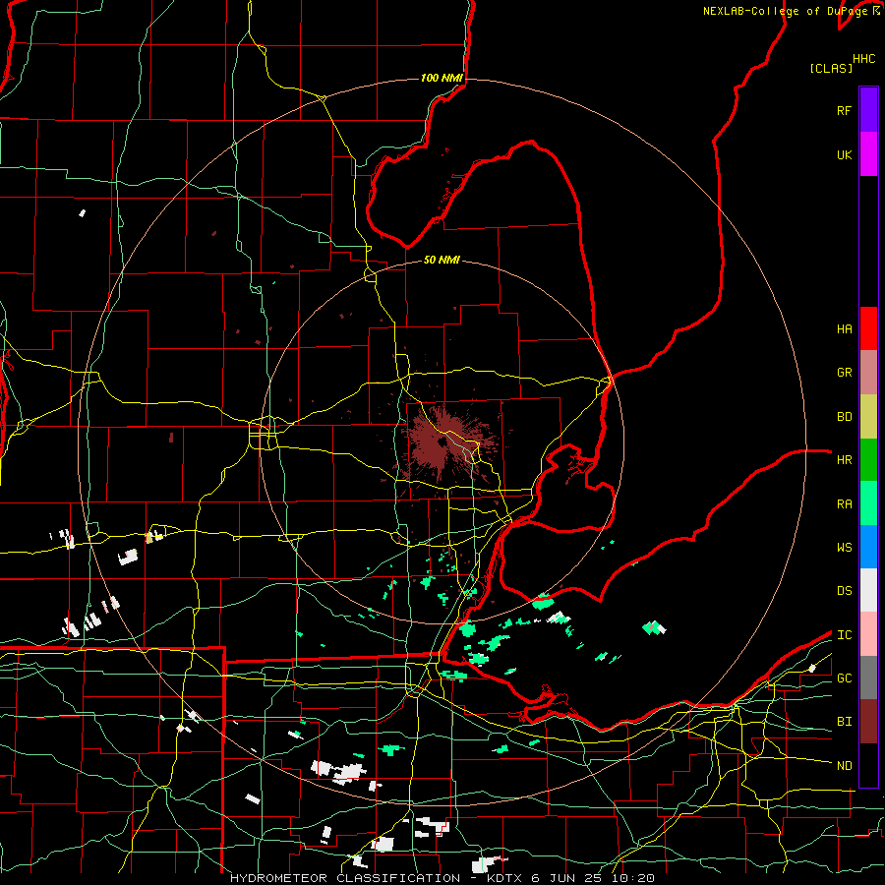
Task: Click the RF purple legend swatch
Action: click(868, 110)
